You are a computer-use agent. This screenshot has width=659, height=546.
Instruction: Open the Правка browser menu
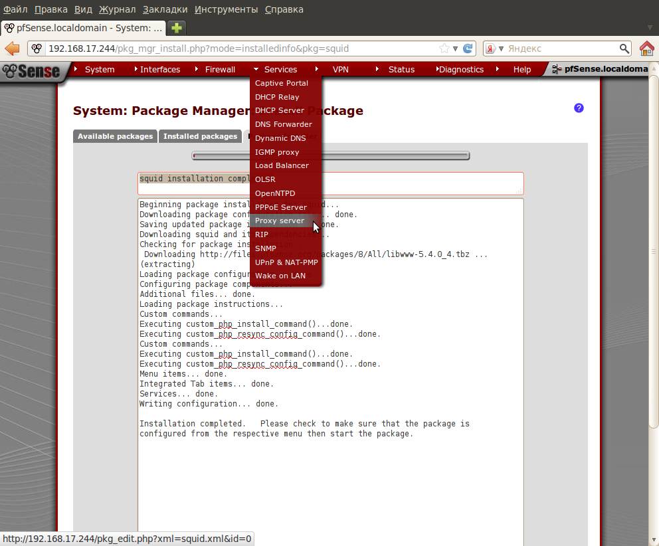[x=51, y=9]
